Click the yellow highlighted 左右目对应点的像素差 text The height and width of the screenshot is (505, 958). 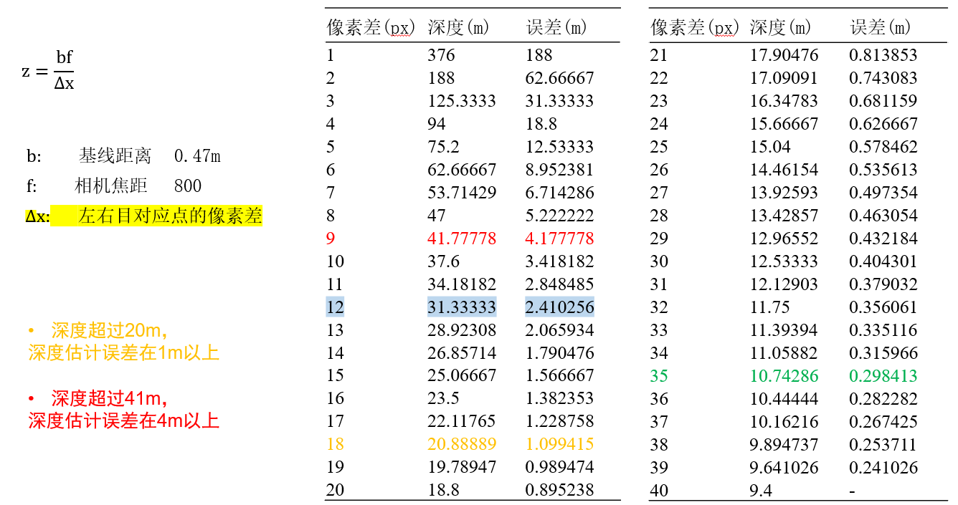point(170,216)
